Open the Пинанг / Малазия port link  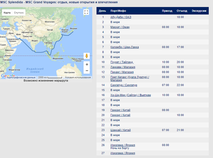point(122,72)
